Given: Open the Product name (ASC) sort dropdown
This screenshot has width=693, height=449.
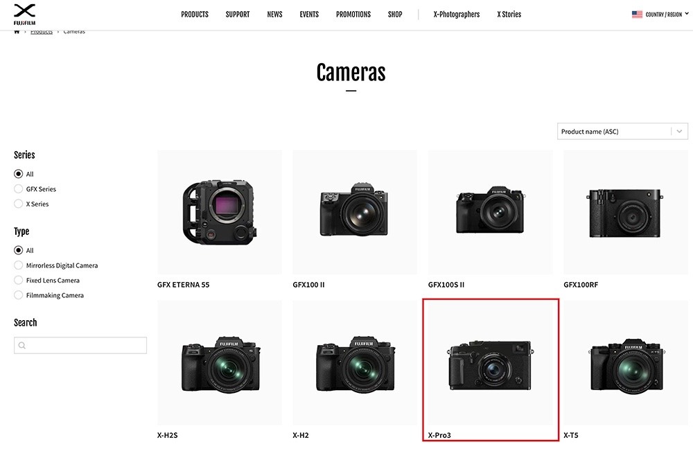Looking at the screenshot, I should [622, 131].
